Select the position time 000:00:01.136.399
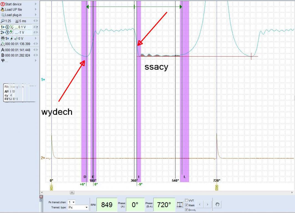This screenshot has height=213, width=295. pyautogui.click(x=18, y=44)
